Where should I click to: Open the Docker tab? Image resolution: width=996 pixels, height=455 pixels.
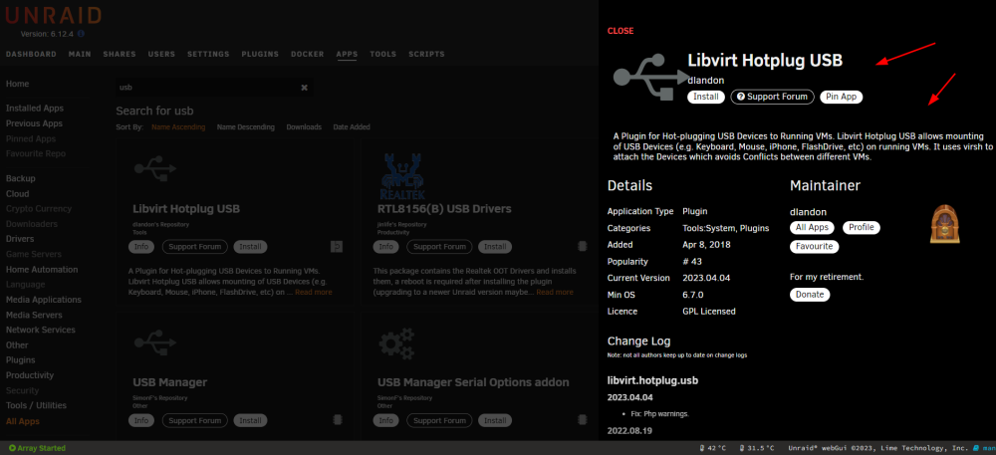click(308, 54)
